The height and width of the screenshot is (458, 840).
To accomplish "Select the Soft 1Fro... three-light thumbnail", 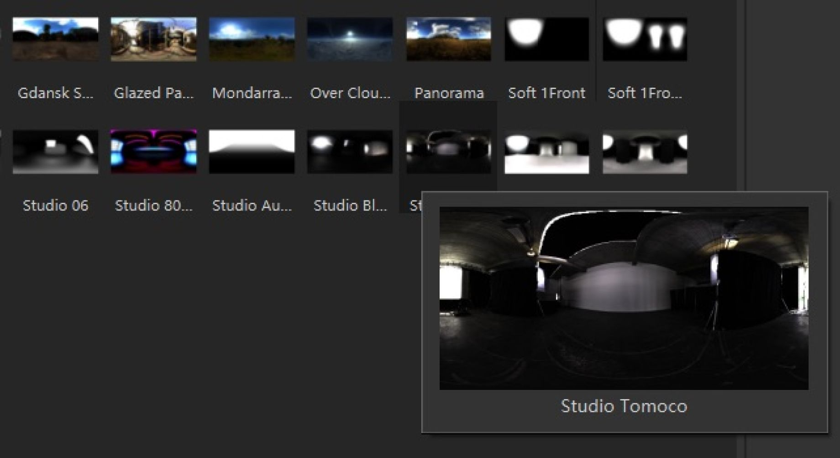I will (x=645, y=39).
